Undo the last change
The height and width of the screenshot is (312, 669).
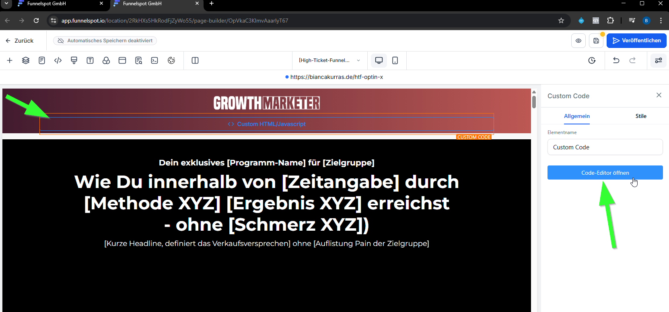616,60
